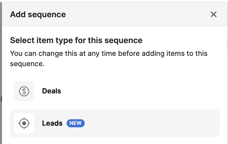Click the "Add sequence" dialog title

(38, 14)
